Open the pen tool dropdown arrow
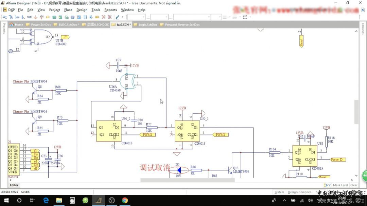This screenshot has height=206, width=367. (x=122, y=17)
